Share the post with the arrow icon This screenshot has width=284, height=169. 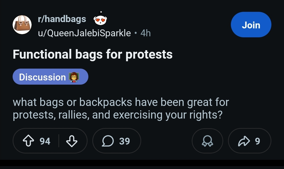pos(244,141)
